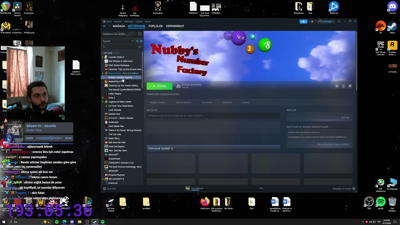Open the Yardım menu
Viewport: 400px width, 225px height.
coord(147,22)
